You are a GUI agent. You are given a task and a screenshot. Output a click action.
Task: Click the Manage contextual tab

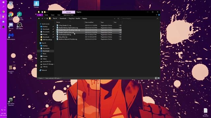pos(69,12)
